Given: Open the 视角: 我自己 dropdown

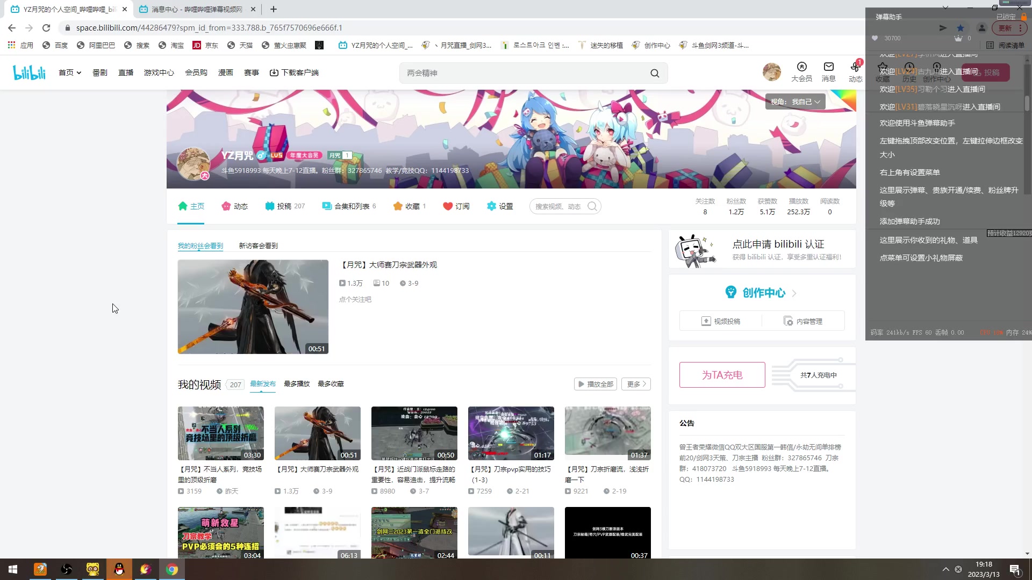Looking at the screenshot, I should (795, 102).
